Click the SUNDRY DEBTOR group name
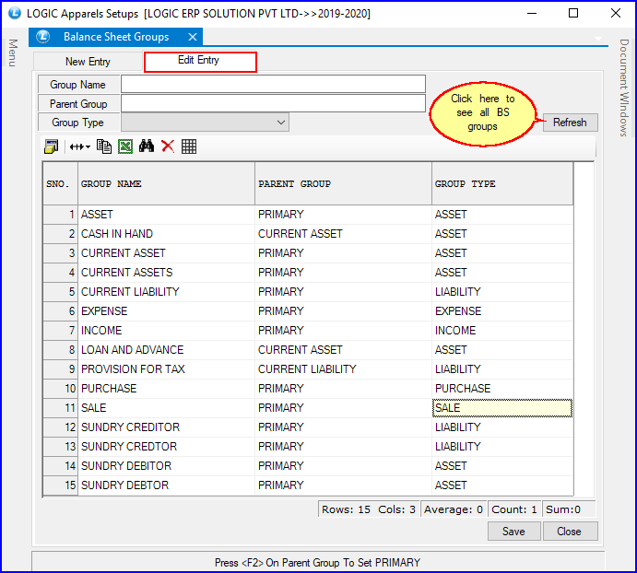This screenshot has height=573, width=637. pos(124,485)
